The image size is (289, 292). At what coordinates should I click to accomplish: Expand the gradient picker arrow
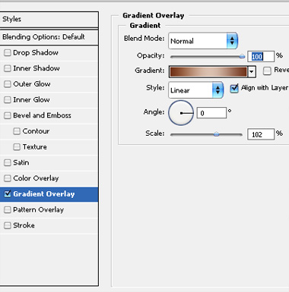252,72
